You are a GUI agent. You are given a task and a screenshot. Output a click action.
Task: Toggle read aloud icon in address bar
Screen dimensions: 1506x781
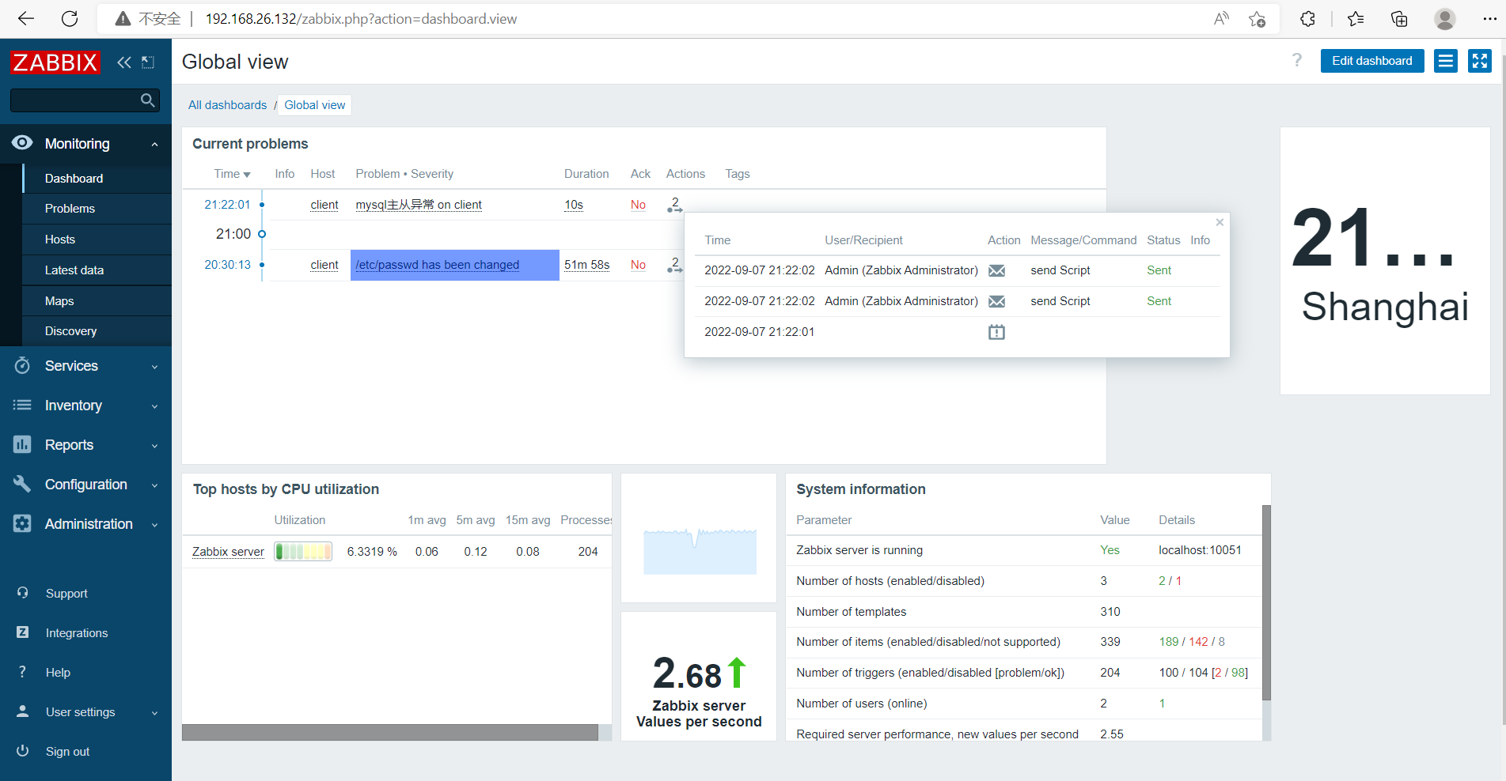coord(1221,19)
